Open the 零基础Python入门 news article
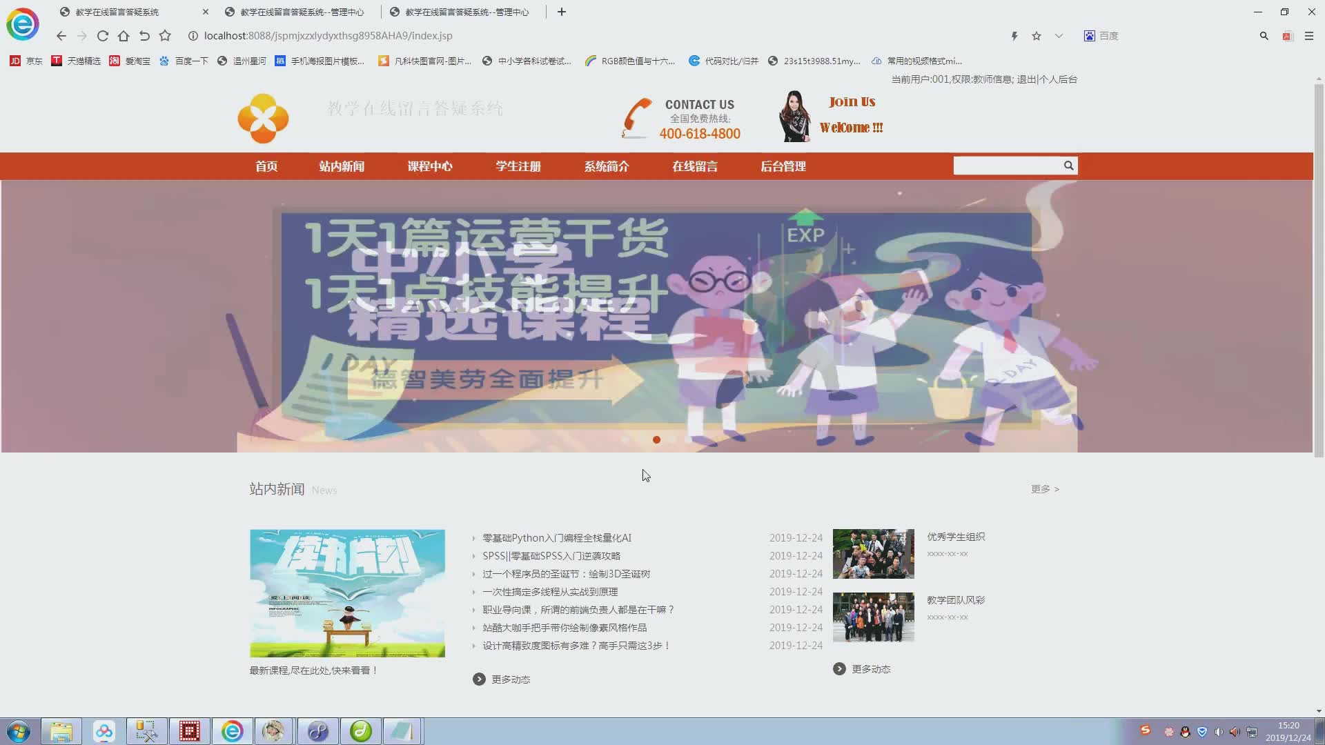This screenshot has height=745, width=1325. click(x=556, y=537)
